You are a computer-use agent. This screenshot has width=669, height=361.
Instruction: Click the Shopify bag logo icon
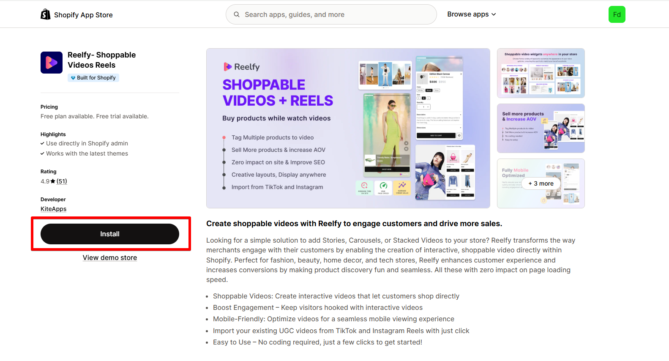click(x=45, y=14)
